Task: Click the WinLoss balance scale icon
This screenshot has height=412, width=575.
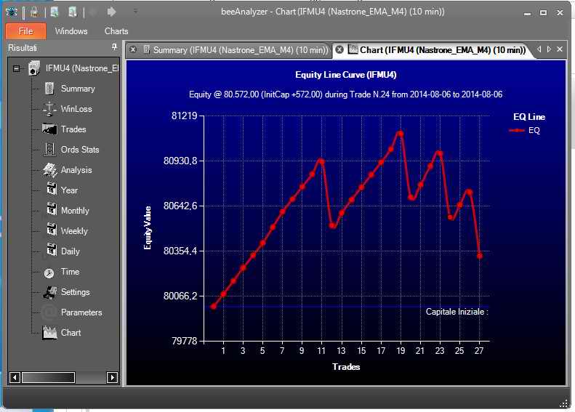Action: tap(49, 109)
